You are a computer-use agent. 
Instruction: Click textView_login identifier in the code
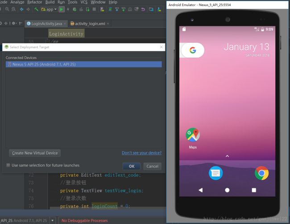click(124, 191)
